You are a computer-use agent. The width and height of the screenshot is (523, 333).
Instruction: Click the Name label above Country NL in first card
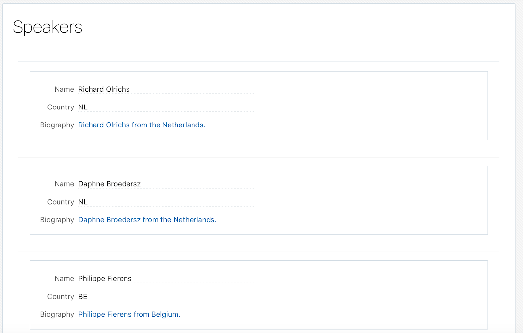click(64, 89)
